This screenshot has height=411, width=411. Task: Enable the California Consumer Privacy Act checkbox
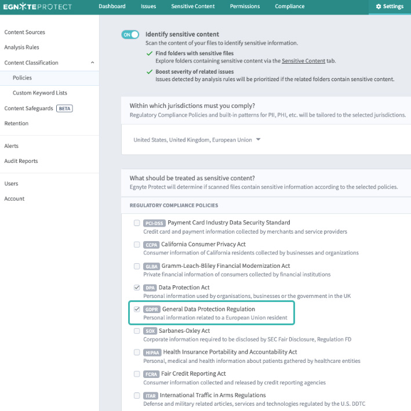point(137,245)
